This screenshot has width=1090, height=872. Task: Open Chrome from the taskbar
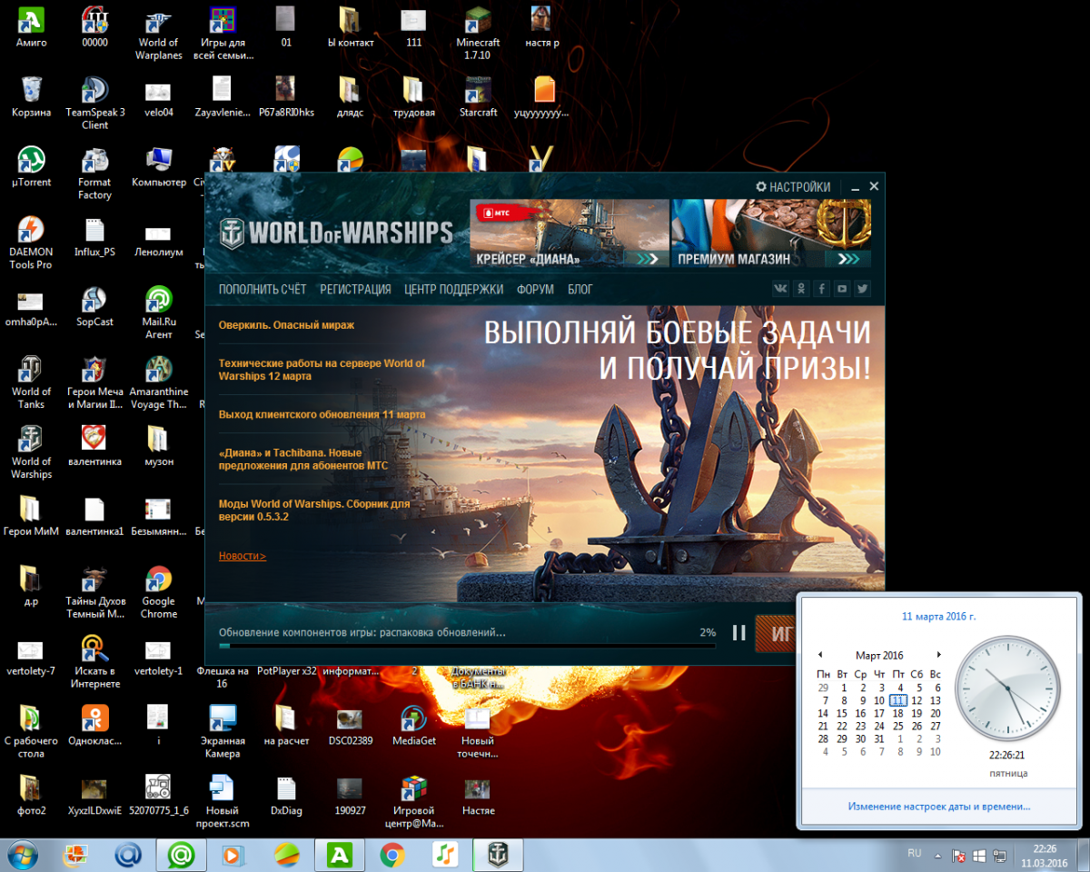tap(392, 855)
